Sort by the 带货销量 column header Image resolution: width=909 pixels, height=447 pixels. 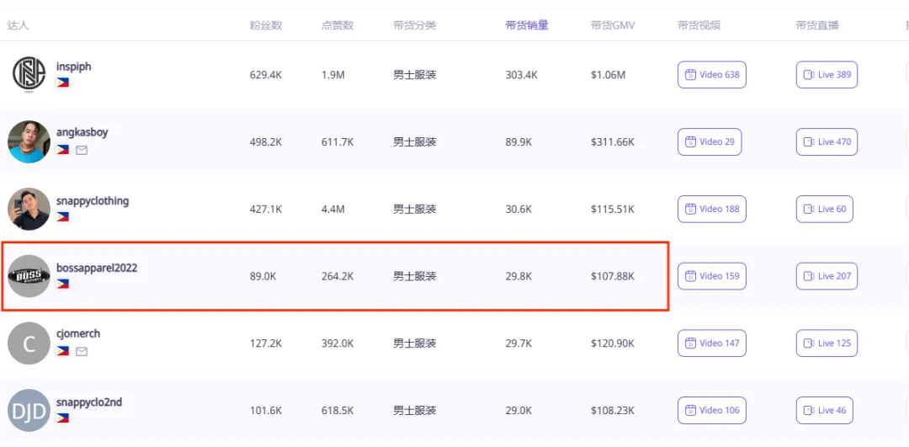click(x=527, y=25)
